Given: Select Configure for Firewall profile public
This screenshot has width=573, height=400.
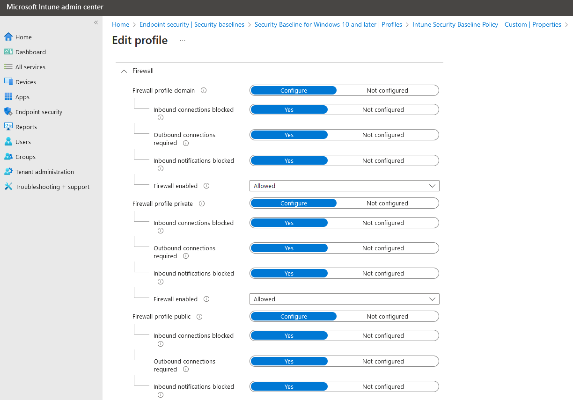Looking at the screenshot, I should click(294, 316).
